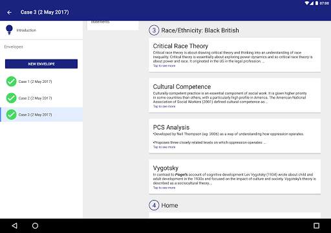This screenshot has width=331, height=233.
Task: Expand Vygotsky via Tap to see more
Action: (x=164, y=188)
